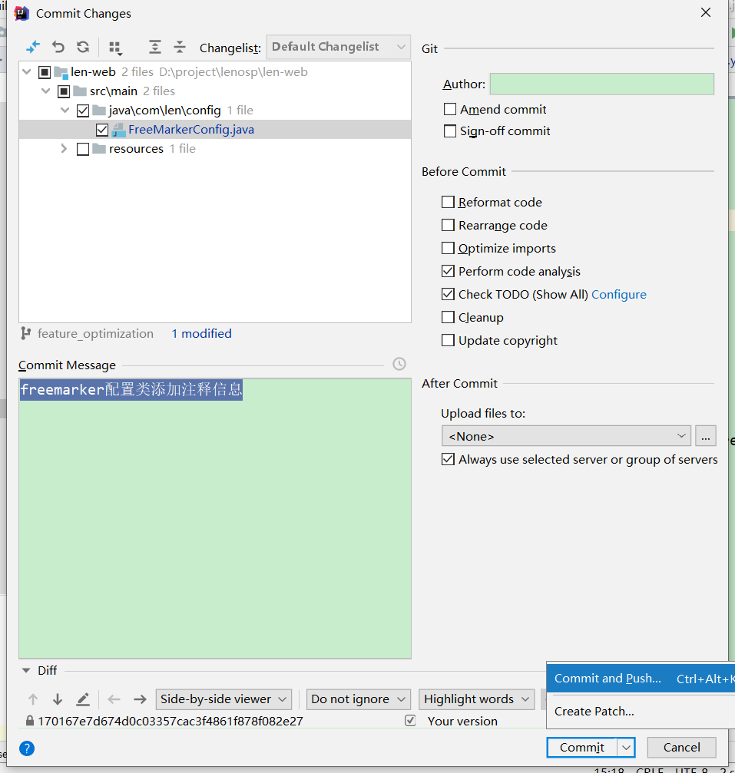735x773 pixels.
Task: Open the Side-by-side viewer dropdown
Action: pyautogui.click(x=223, y=699)
